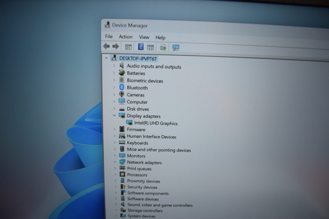Select the Monitors row
The width and height of the screenshot is (329, 219).
tap(136, 156)
